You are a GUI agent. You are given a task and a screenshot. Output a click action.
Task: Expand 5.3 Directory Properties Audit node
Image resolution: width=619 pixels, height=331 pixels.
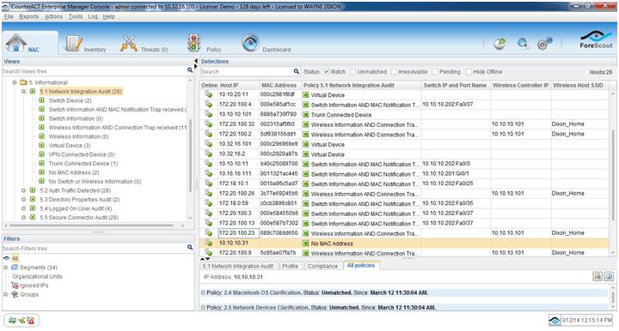(x=23, y=200)
